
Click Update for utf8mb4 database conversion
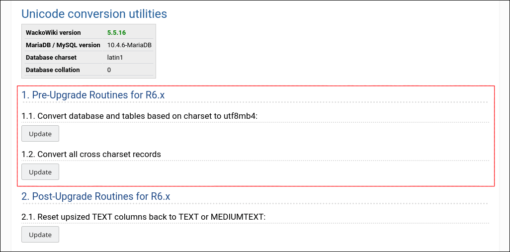40,134
